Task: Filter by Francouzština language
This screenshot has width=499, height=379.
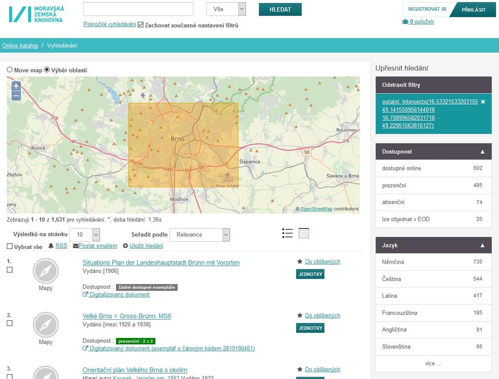Action: (x=433, y=312)
